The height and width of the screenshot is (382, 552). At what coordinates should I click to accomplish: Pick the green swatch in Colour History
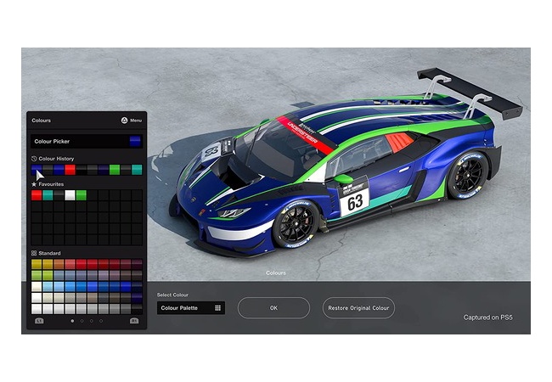click(x=115, y=170)
